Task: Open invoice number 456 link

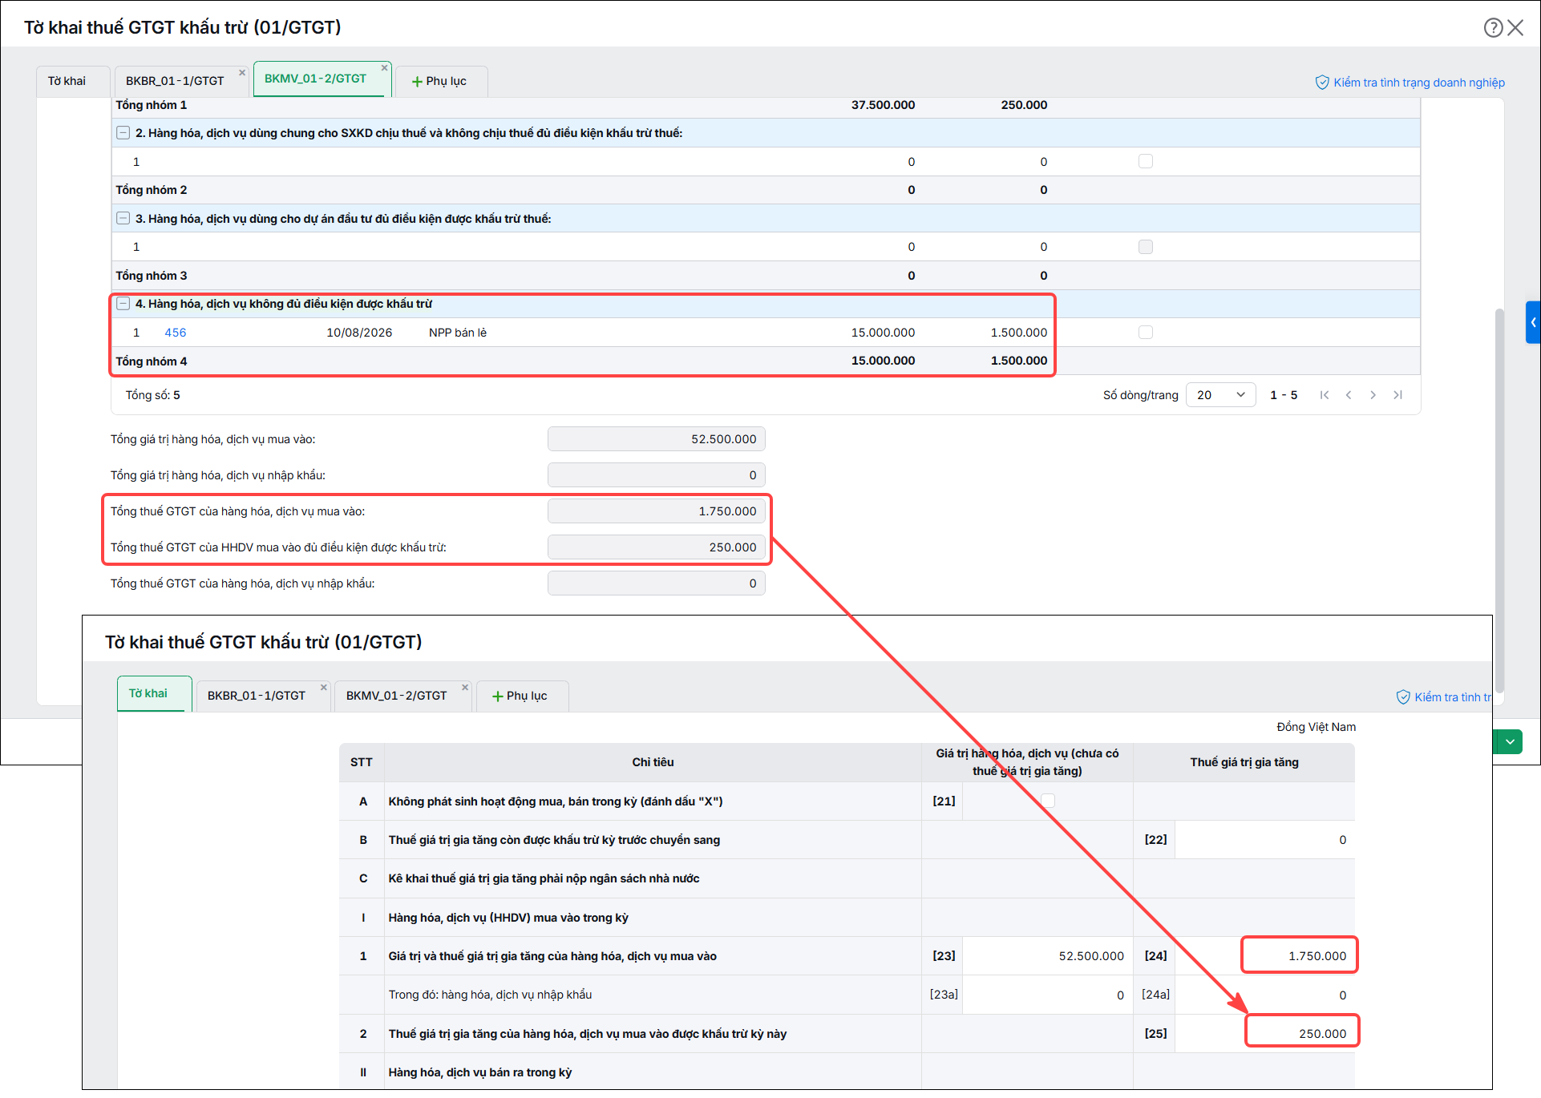Action: click(175, 333)
